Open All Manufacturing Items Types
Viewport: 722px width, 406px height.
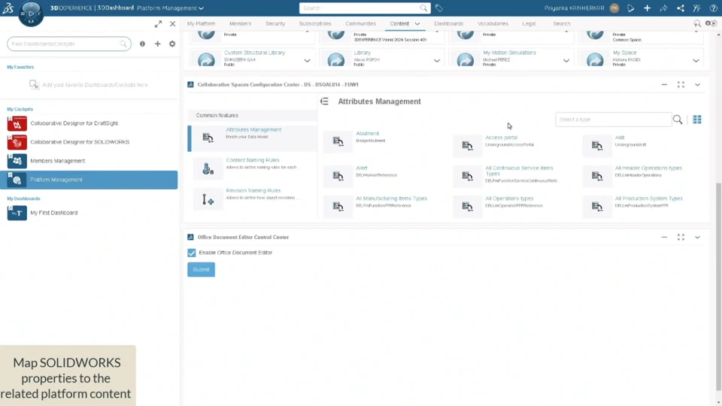(391, 198)
